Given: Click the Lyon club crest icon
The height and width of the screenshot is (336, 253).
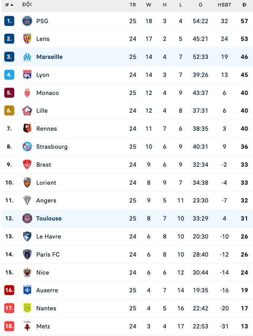Looking at the screenshot, I should point(27,75).
